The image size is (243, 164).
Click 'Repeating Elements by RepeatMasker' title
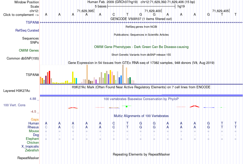click(141, 154)
